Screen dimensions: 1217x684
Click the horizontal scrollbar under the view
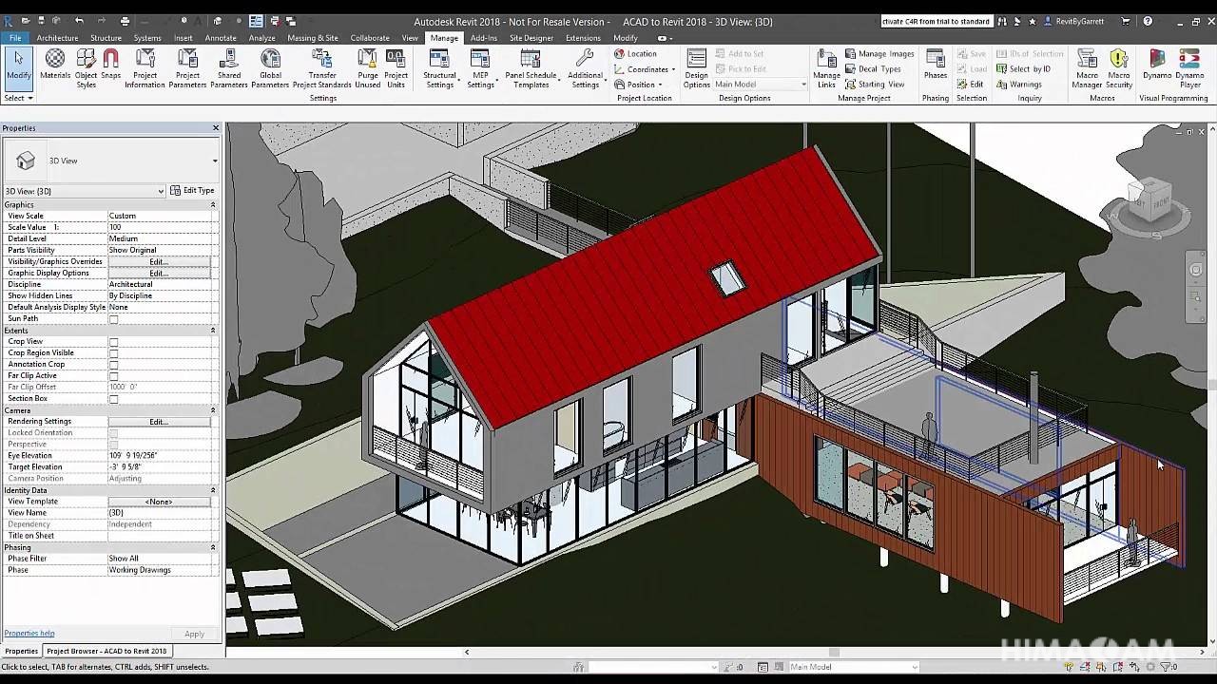834,653
